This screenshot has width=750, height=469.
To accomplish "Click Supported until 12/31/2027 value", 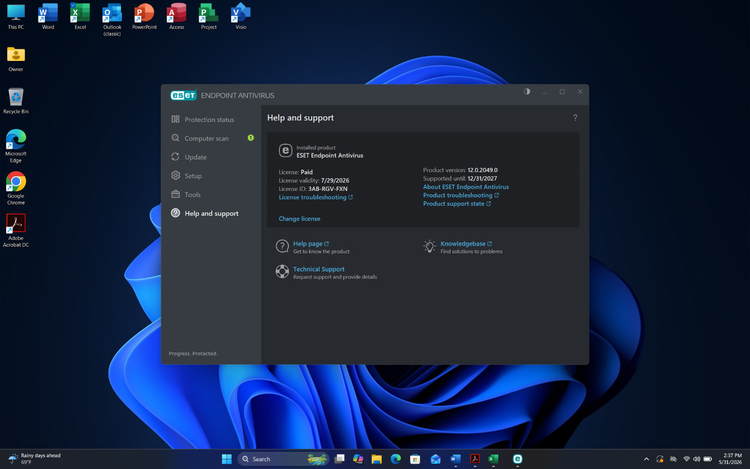I will (482, 179).
